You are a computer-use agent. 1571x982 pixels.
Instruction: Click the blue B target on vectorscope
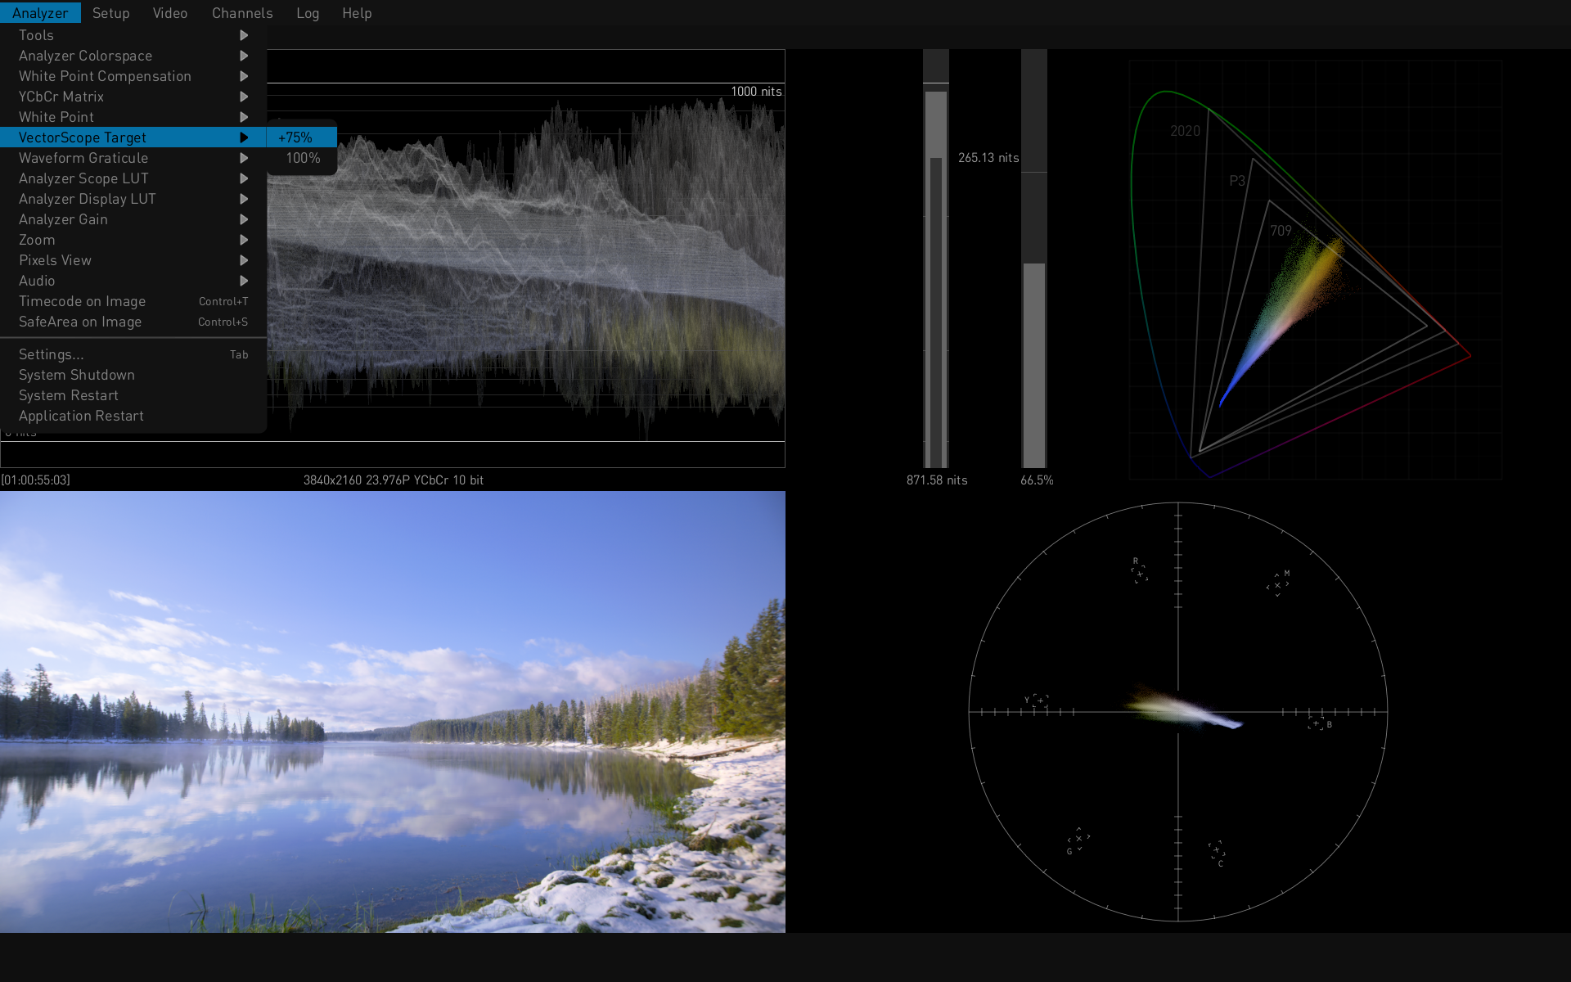coord(1316,723)
